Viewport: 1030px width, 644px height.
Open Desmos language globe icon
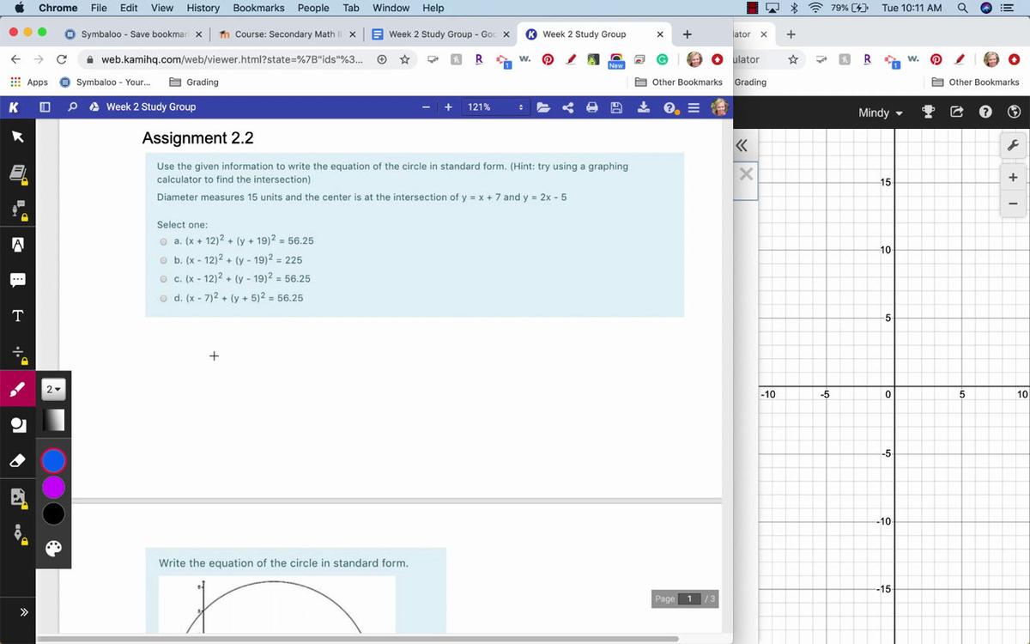1014,112
